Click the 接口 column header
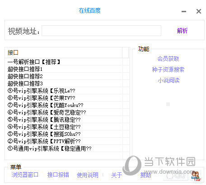This screenshot has width=206, height=185. click(63, 53)
